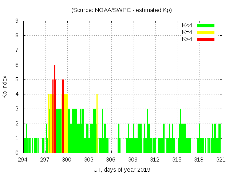Image resolution: width=233 pixels, height=175 pixels.
Task: Click the 'UT, days of year 2019' axis label
Action: 122,170
